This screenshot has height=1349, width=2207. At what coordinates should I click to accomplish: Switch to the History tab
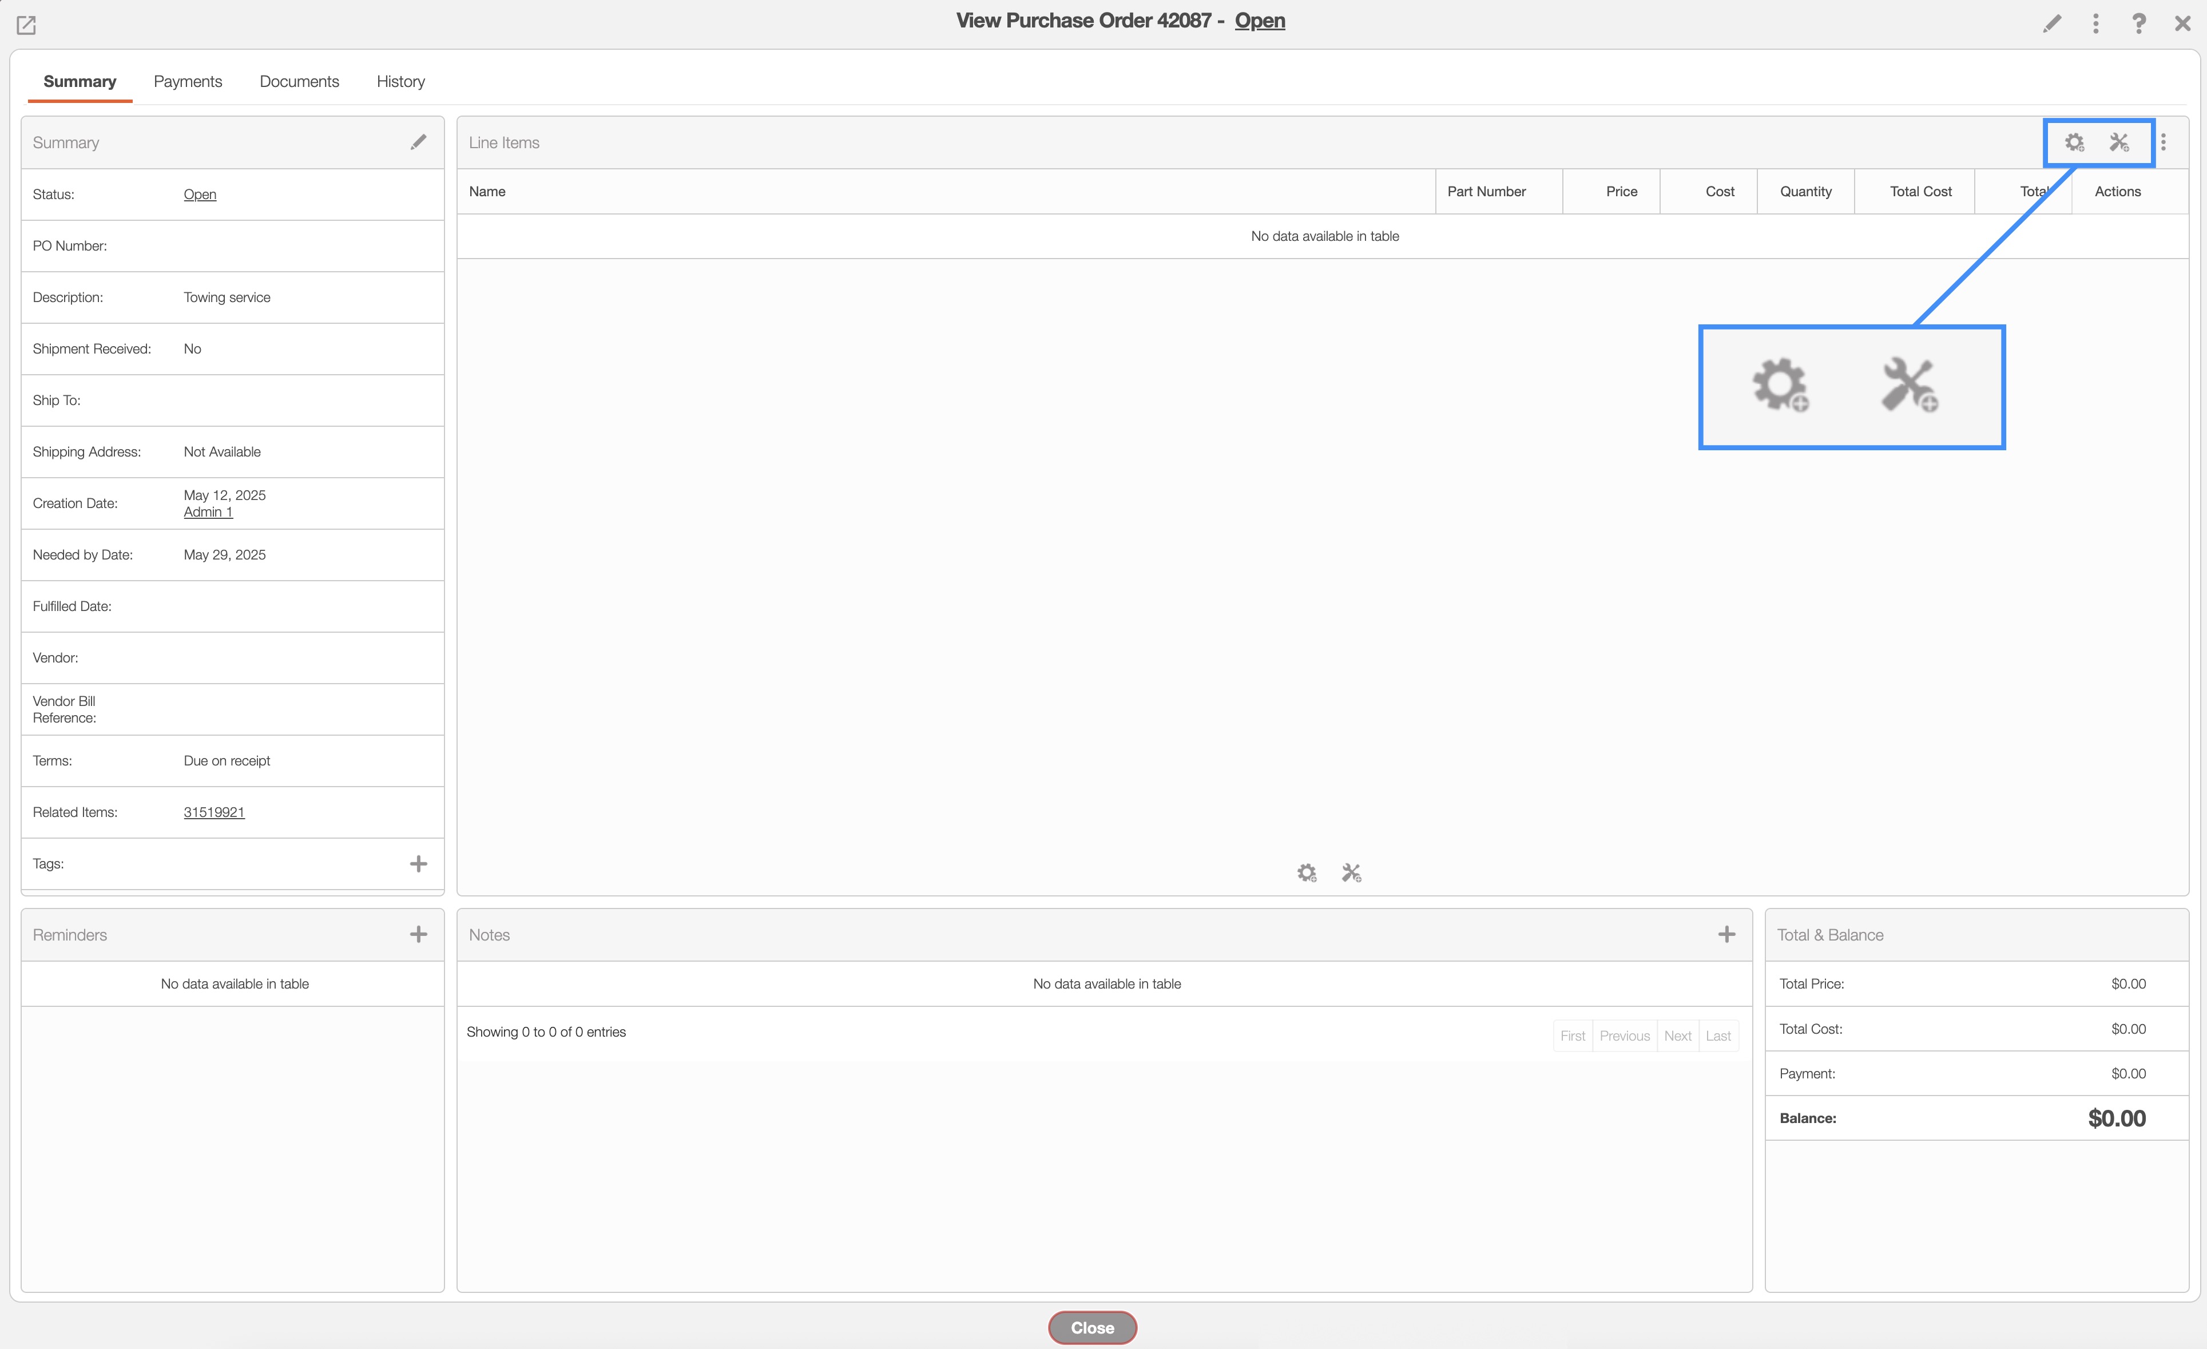pyautogui.click(x=400, y=81)
